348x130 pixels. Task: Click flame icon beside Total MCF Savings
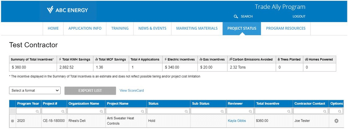pyautogui.click(x=97, y=59)
